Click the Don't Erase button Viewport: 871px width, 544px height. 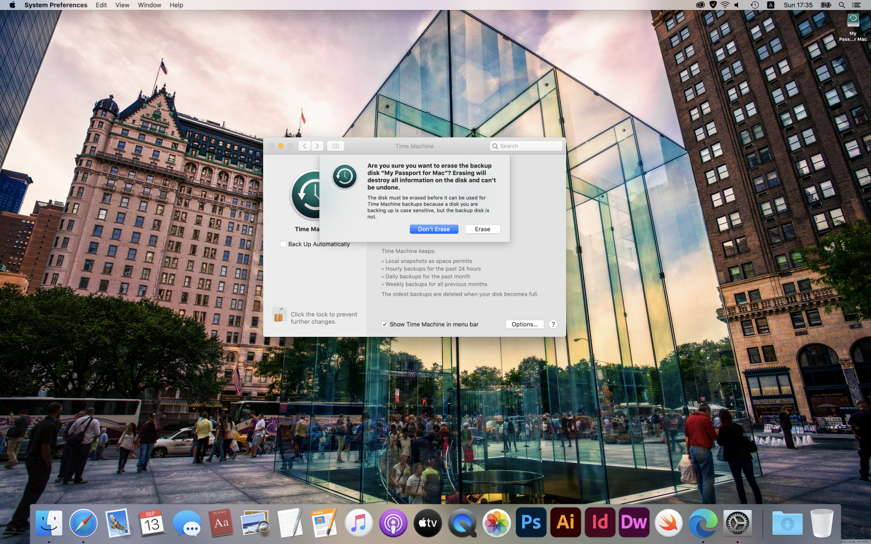[x=434, y=229]
